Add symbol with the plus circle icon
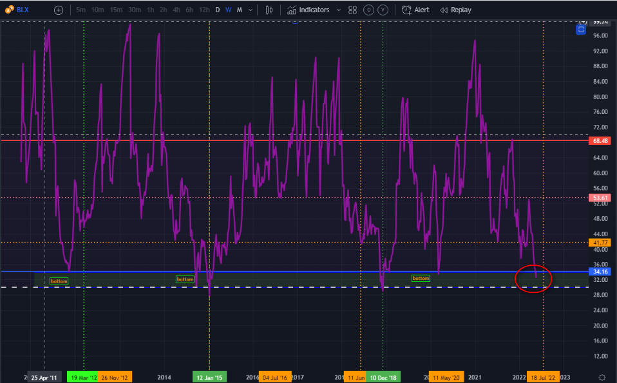 58,10
